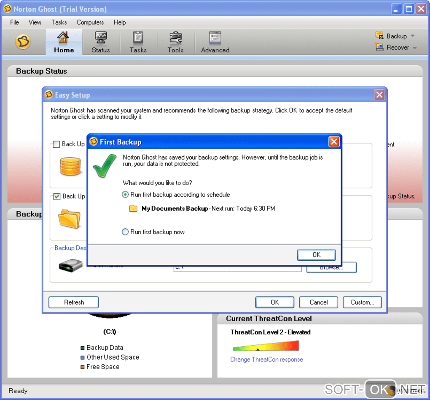Maximize the Norton Ghost main window
The image size is (430, 400).
point(408,9)
